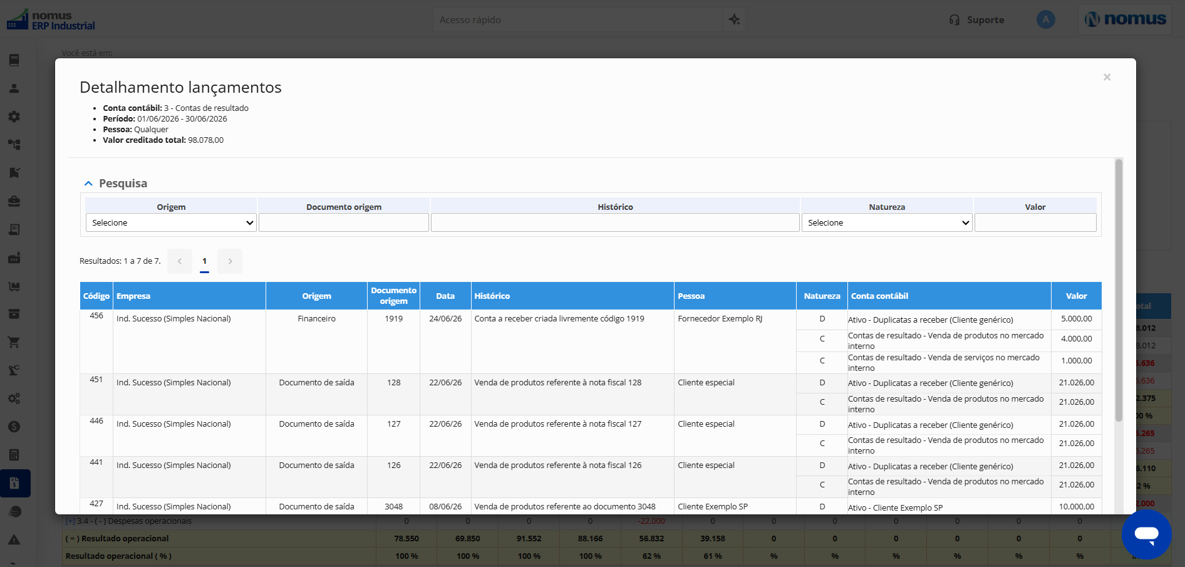Open the person icon in sidebar
1185x567 pixels.
pyautogui.click(x=14, y=88)
